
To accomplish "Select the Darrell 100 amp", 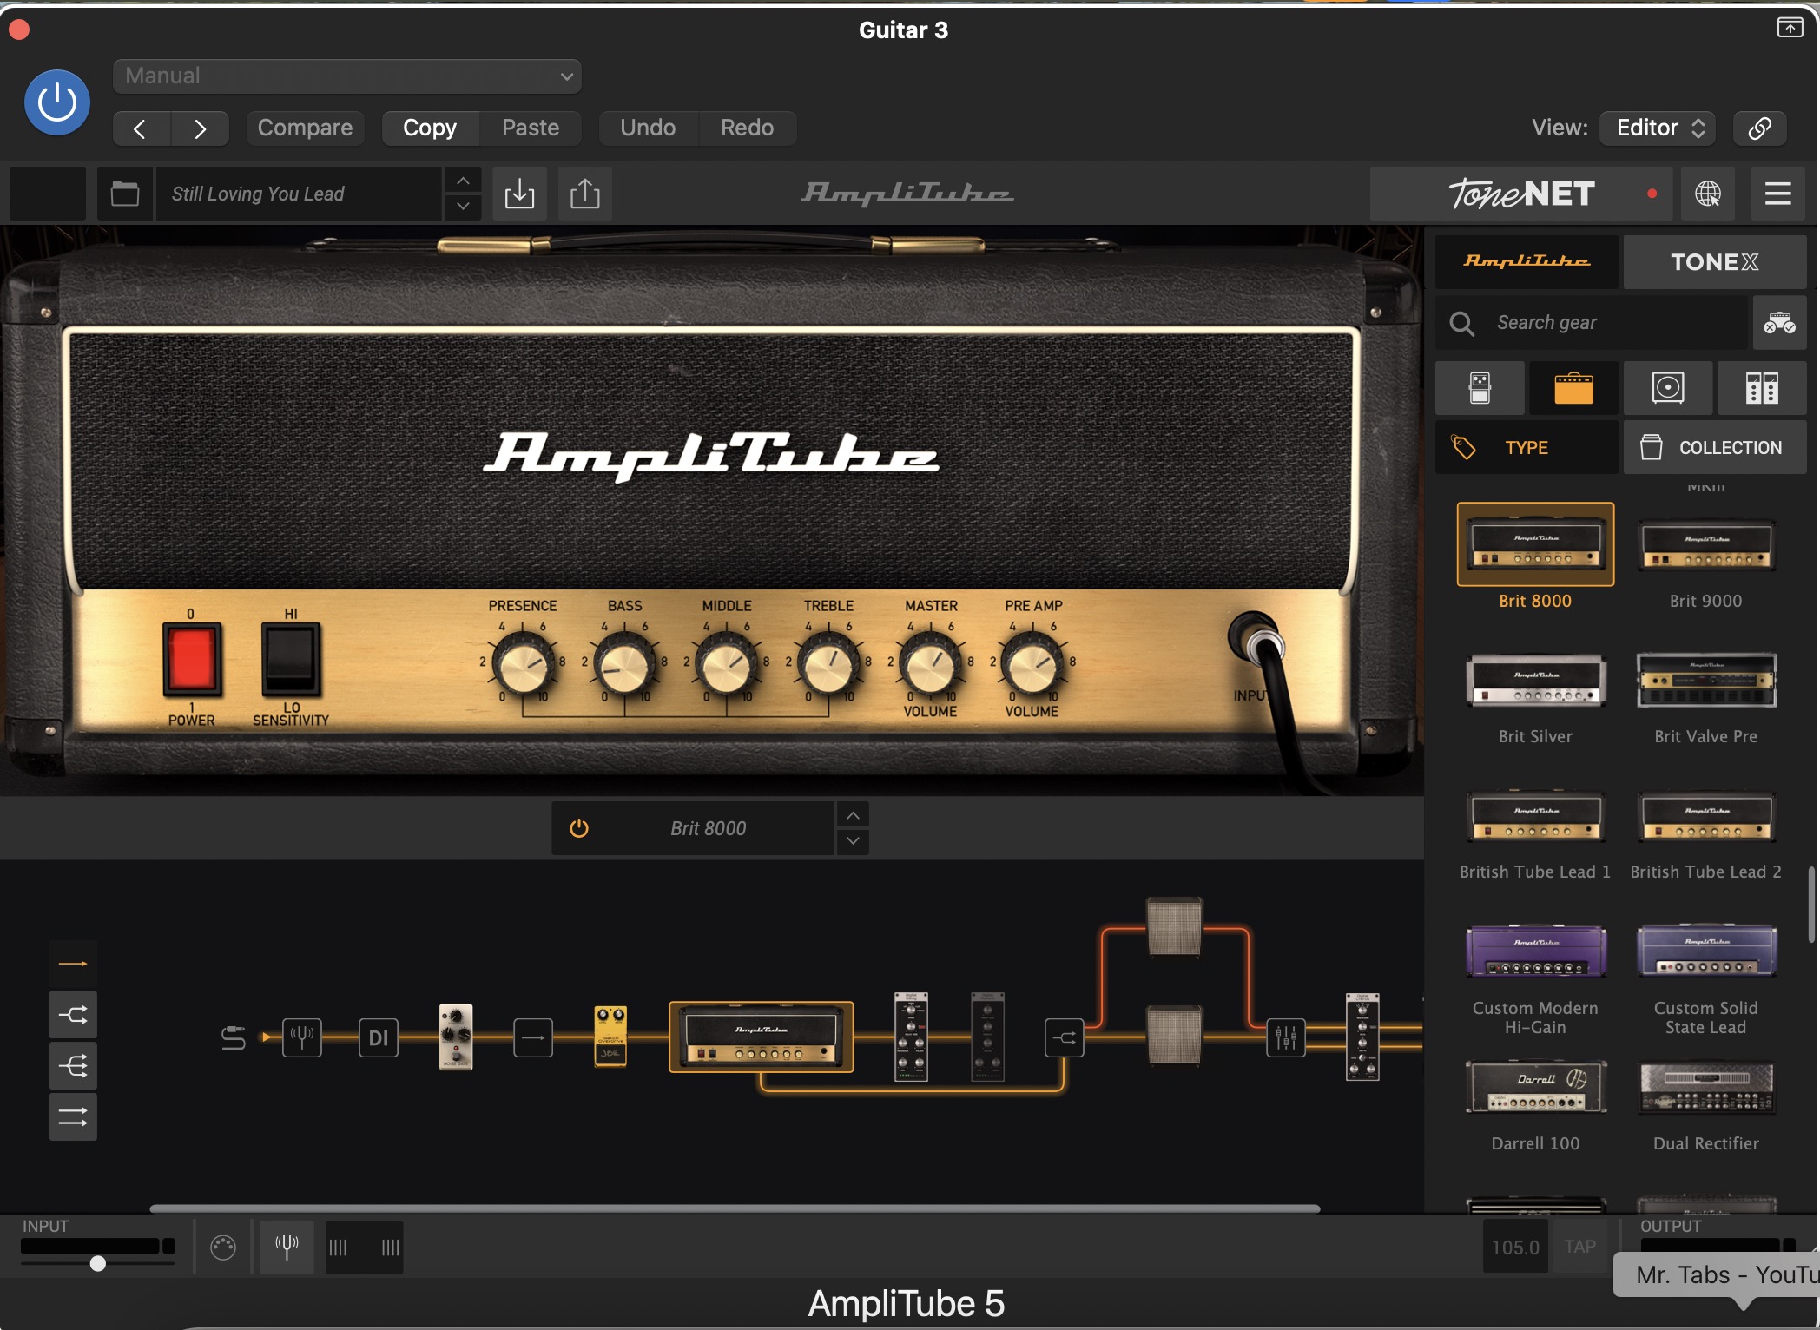I will coord(1535,1087).
